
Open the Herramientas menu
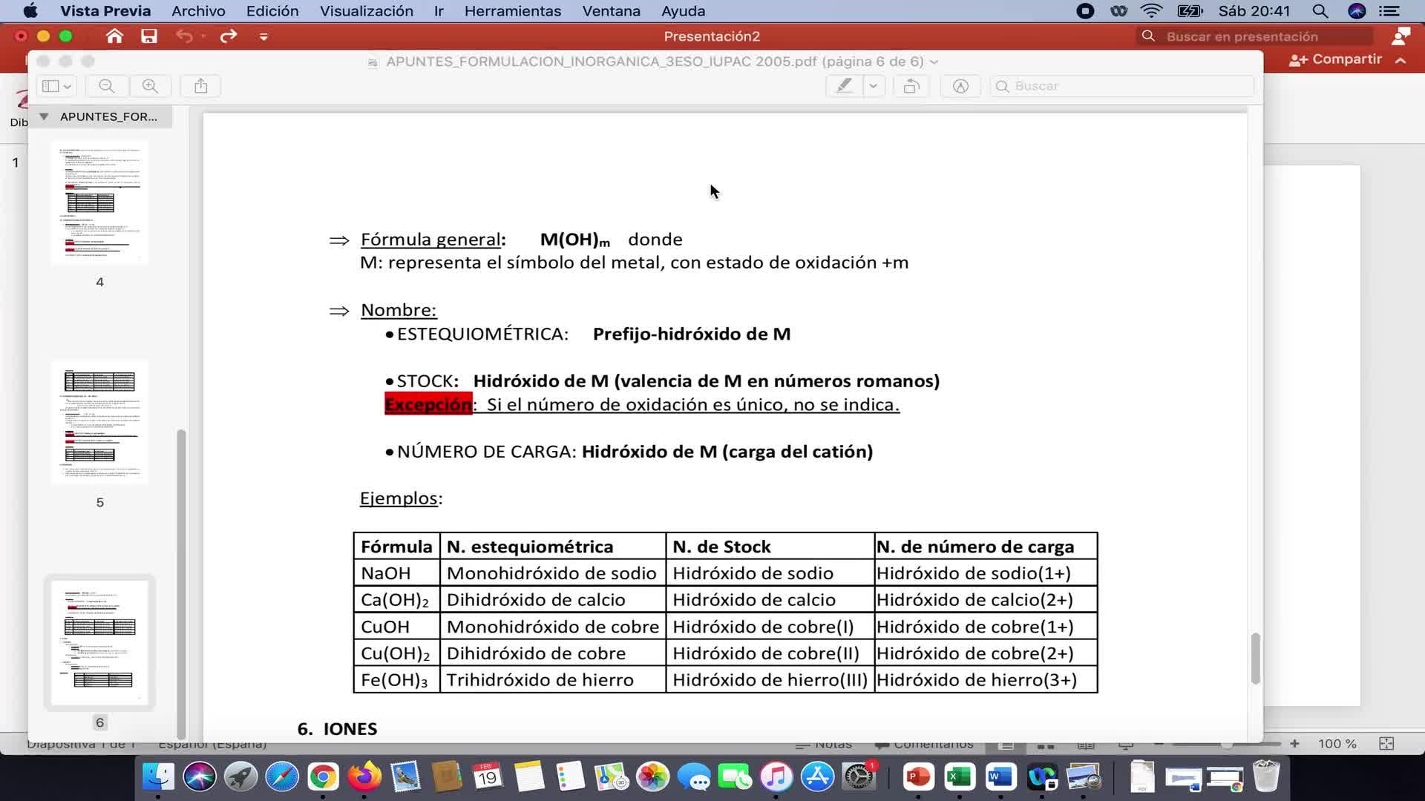(512, 11)
